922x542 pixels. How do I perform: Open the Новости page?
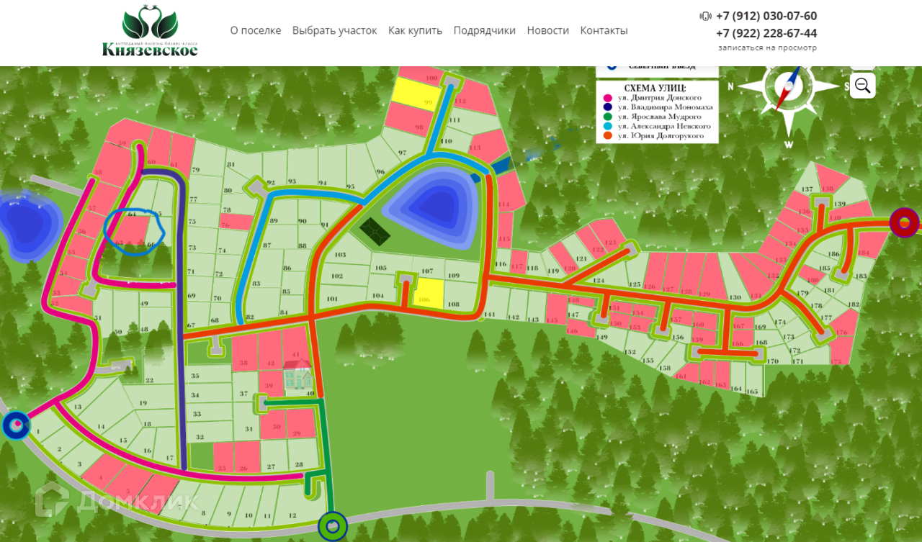[x=547, y=30]
